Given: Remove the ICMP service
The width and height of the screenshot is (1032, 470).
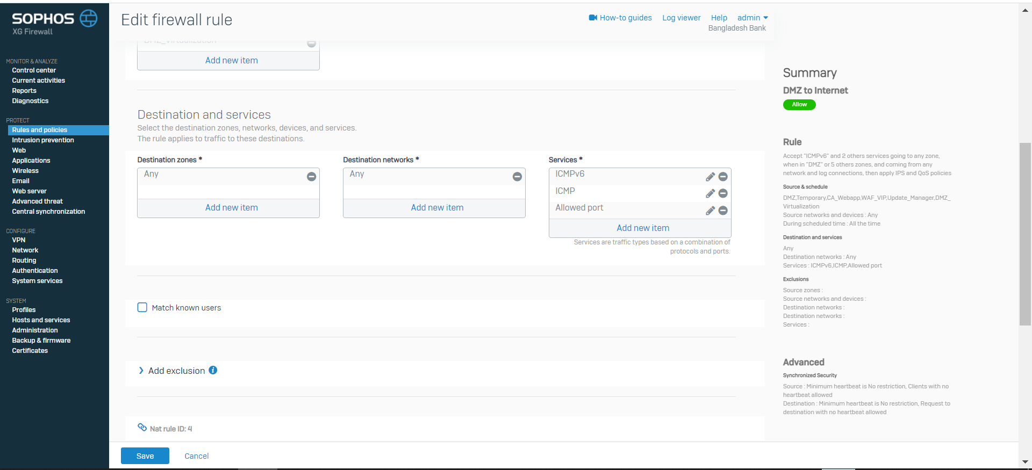Looking at the screenshot, I should coord(723,193).
